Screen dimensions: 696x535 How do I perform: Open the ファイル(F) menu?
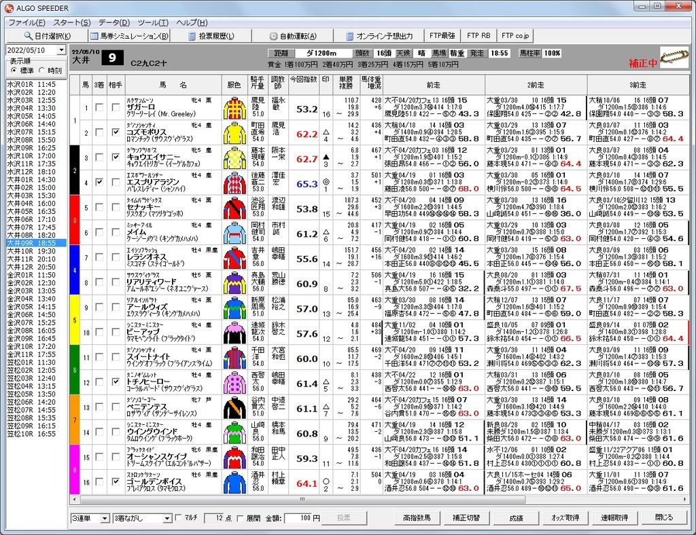click(x=27, y=22)
